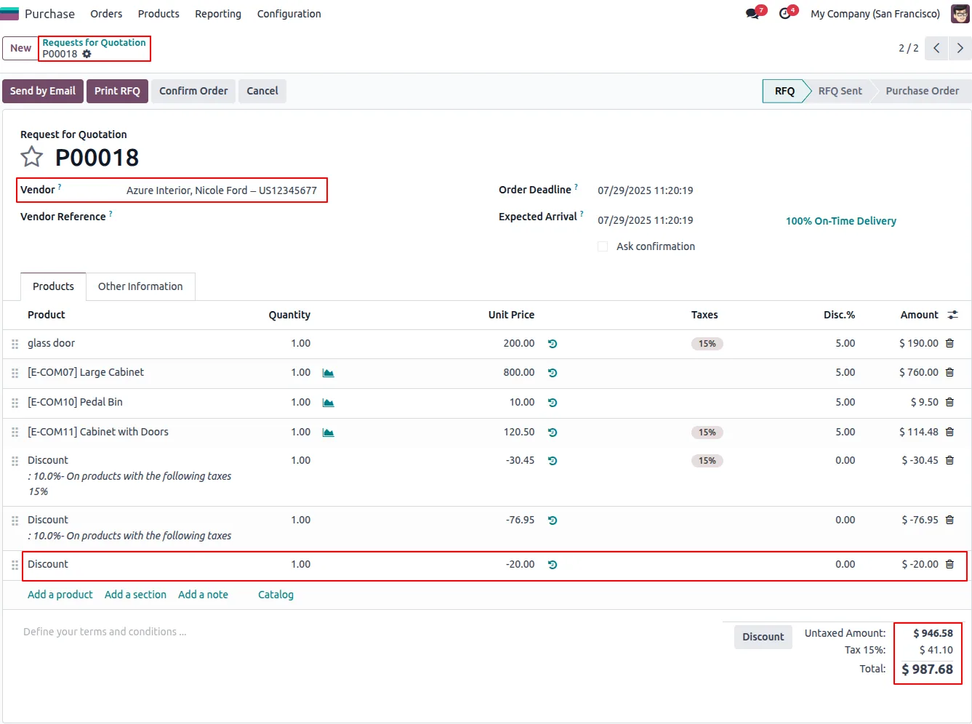The height and width of the screenshot is (724, 972).
Task: Open the Configuration menu
Action: (289, 14)
